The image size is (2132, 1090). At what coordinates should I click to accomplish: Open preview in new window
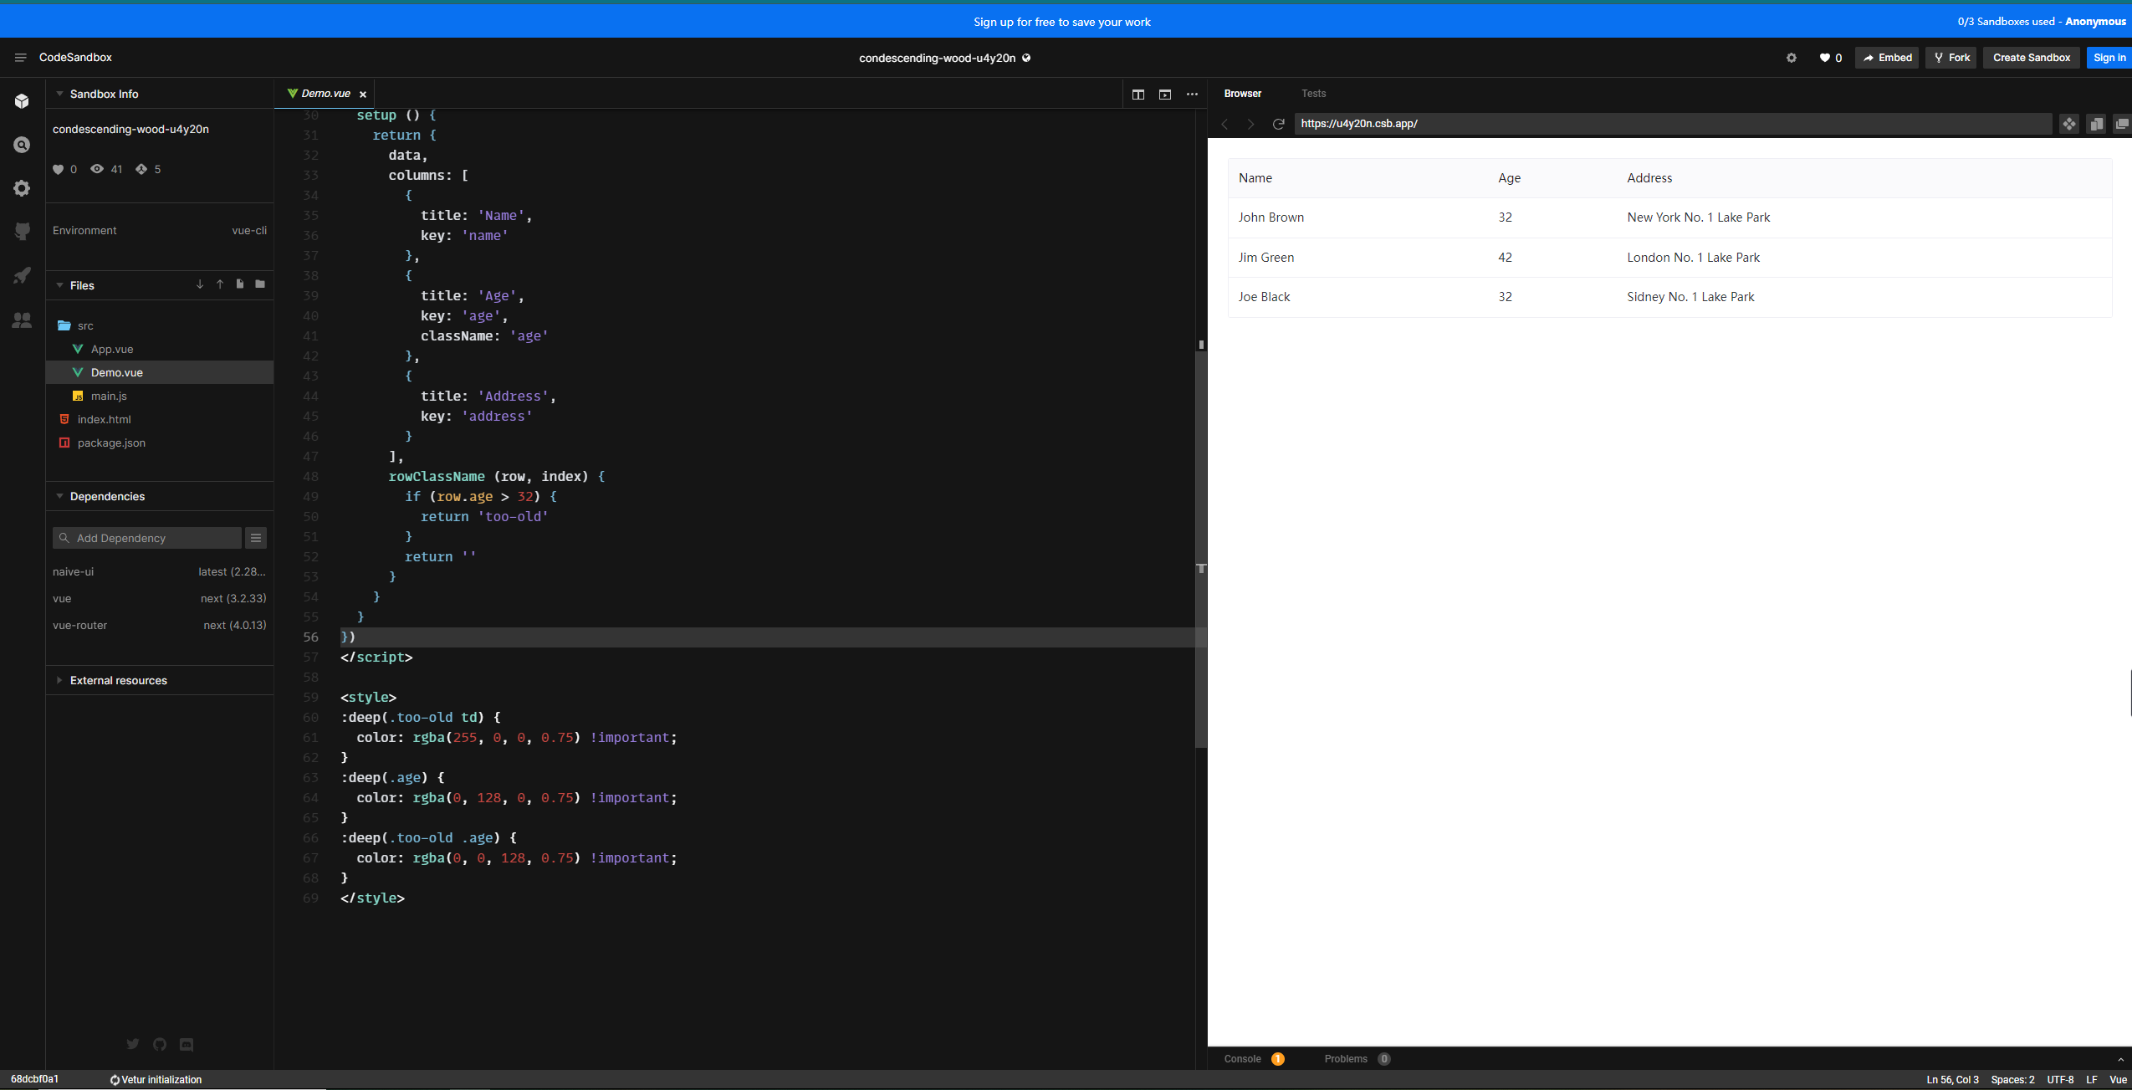tap(2122, 123)
